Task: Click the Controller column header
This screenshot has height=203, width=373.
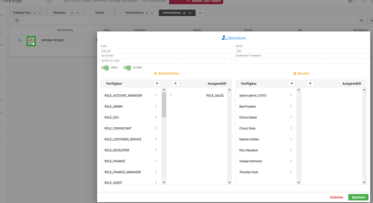Action: pos(140,30)
